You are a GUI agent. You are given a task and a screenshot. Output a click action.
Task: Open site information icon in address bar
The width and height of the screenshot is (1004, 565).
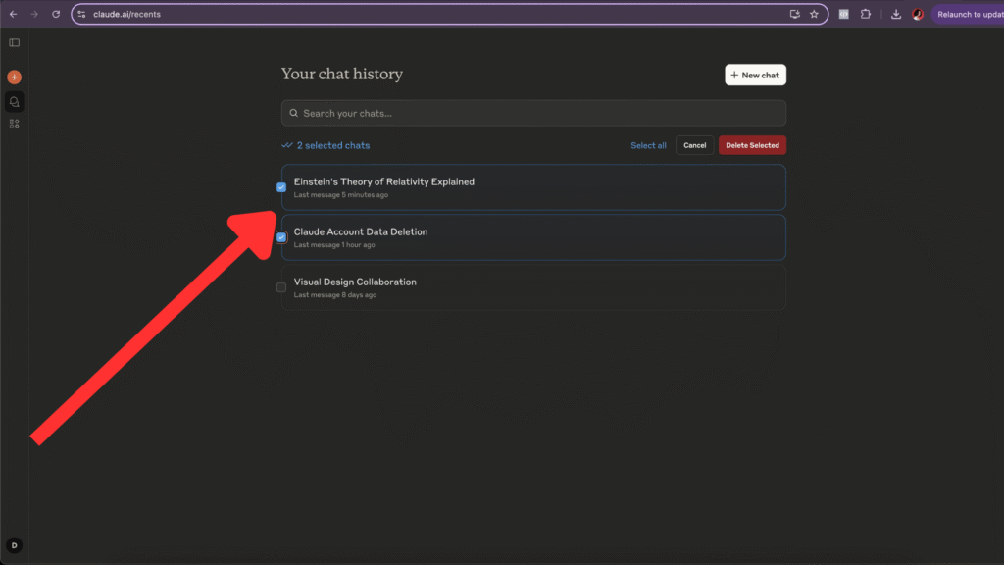coord(82,14)
